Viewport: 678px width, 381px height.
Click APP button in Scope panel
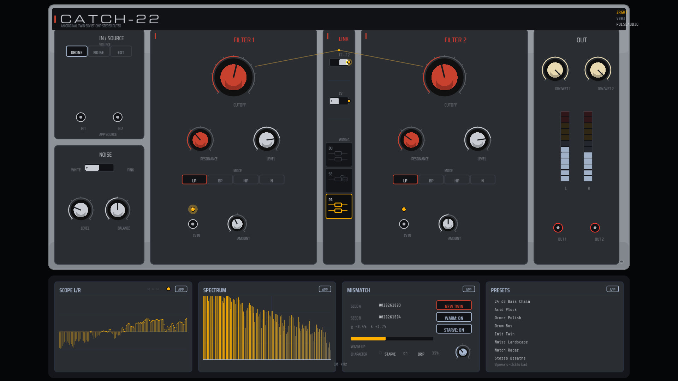(181, 289)
